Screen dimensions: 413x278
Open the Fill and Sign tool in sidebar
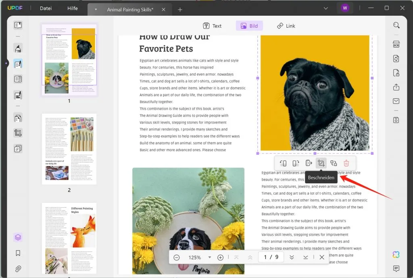point(18,95)
